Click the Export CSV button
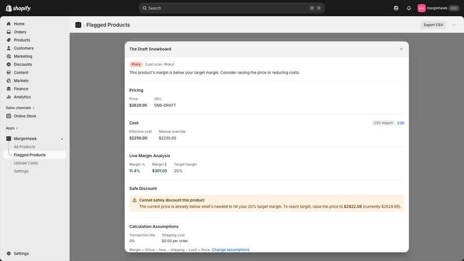The image size is (464, 261). pos(433,25)
